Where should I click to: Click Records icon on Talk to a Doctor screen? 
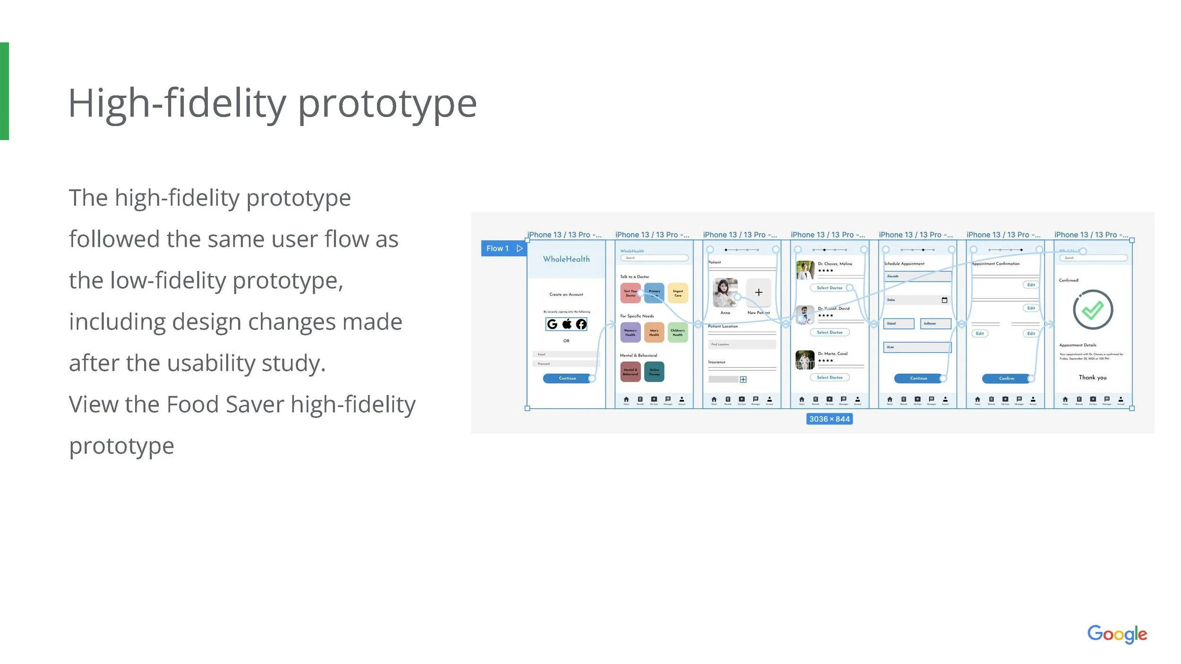pyautogui.click(x=640, y=400)
